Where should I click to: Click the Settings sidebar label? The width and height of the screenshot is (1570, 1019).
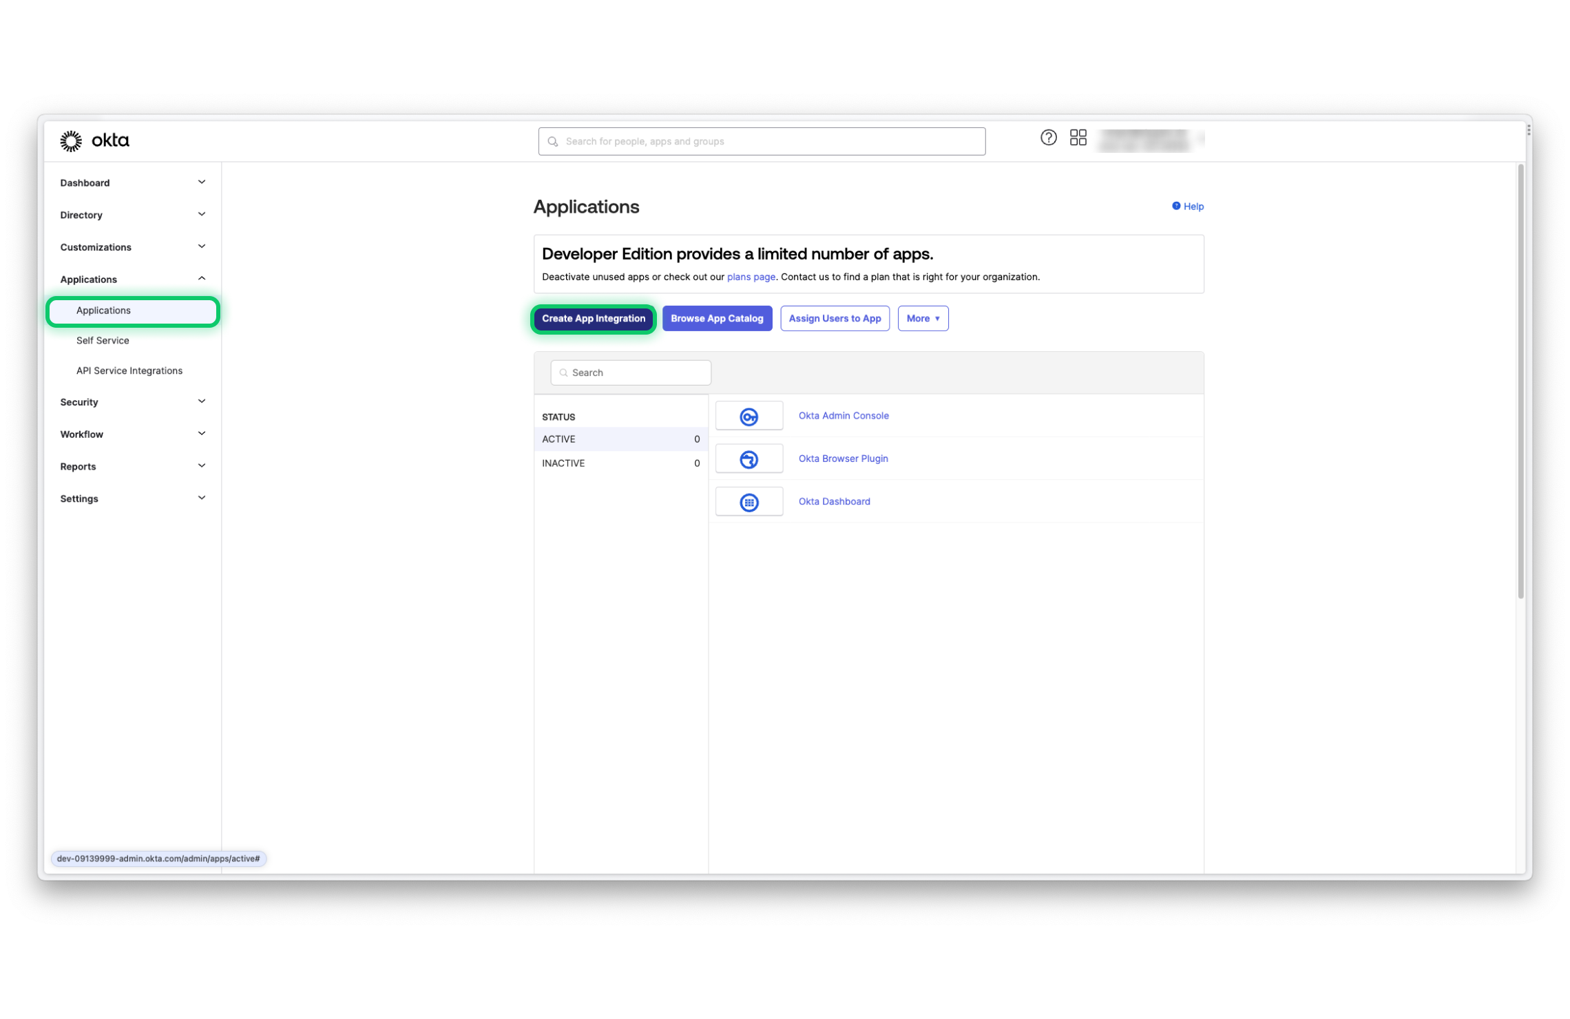click(x=79, y=498)
